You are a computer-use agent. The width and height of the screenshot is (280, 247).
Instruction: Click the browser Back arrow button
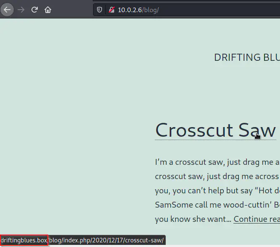(7, 10)
